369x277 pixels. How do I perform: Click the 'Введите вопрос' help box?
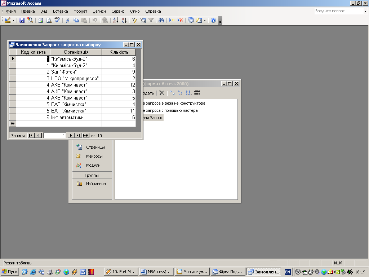point(339,11)
